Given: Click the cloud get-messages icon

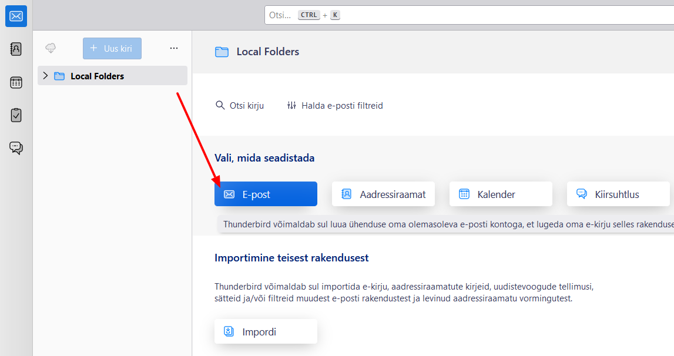Looking at the screenshot, I should click(51, 48).
